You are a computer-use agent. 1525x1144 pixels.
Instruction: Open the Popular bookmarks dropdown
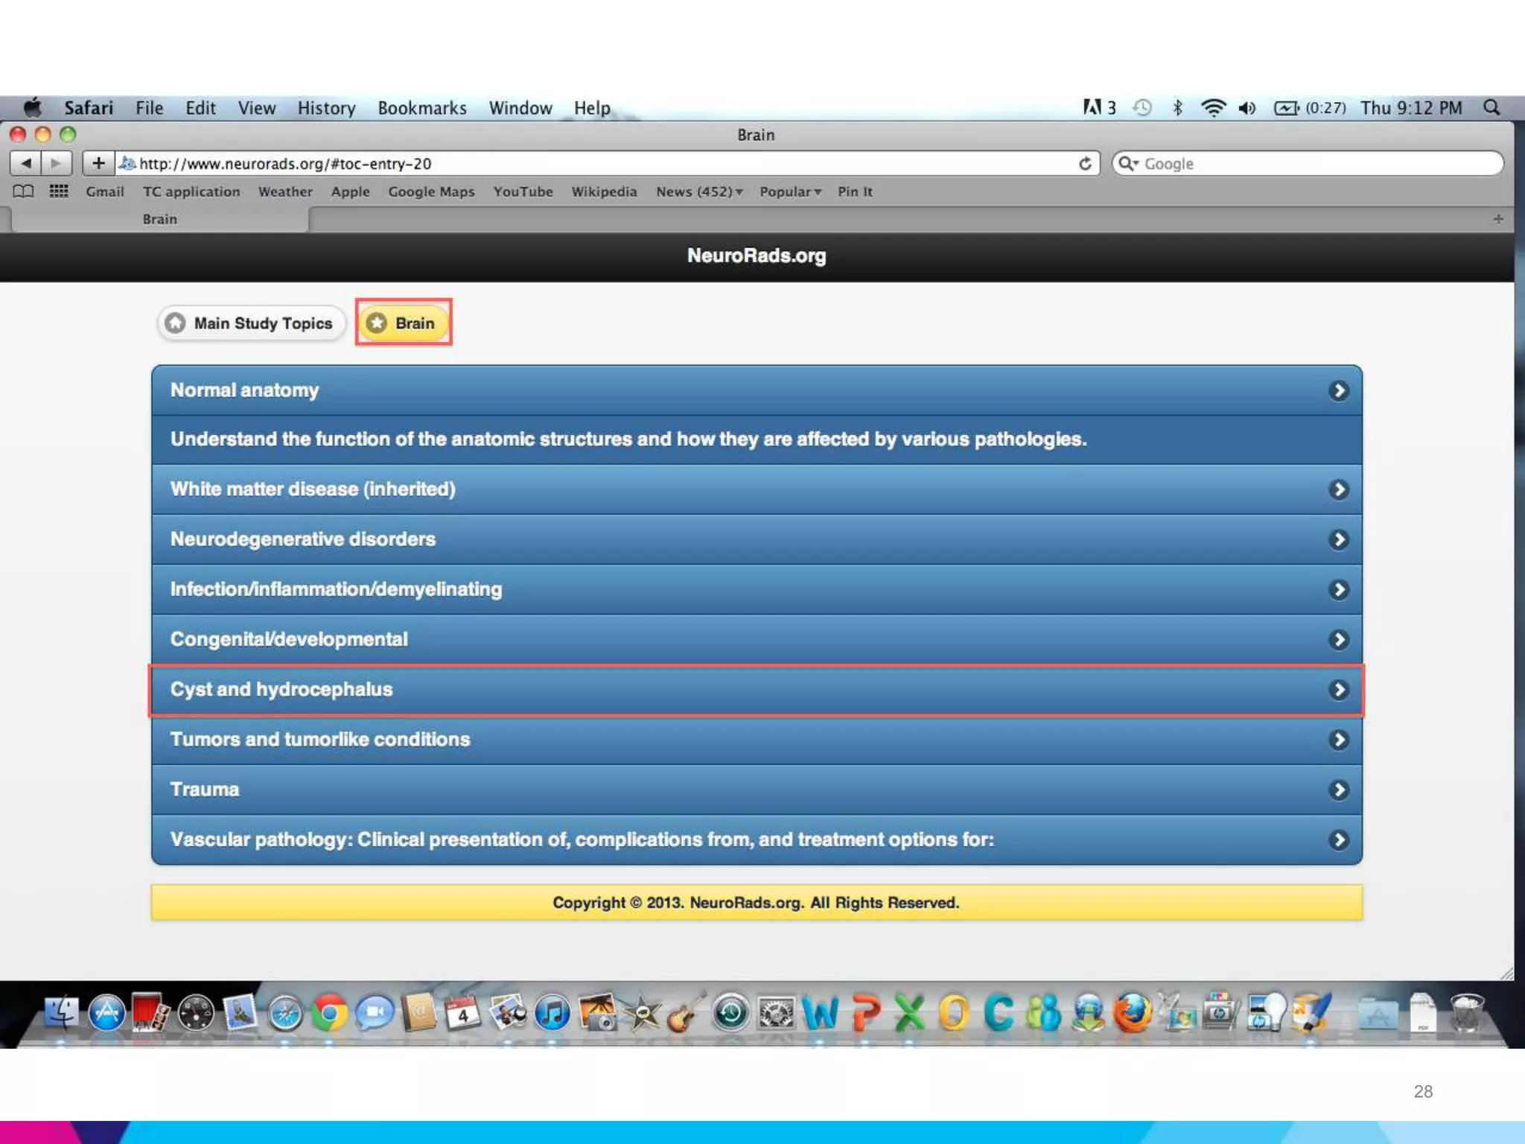789,191
